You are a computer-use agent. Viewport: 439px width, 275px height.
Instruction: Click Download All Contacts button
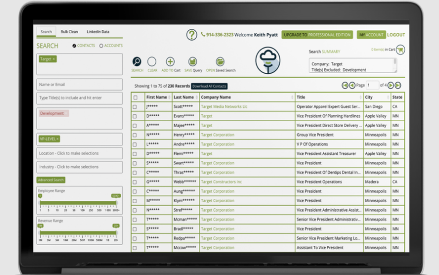(x=209, y=86)
